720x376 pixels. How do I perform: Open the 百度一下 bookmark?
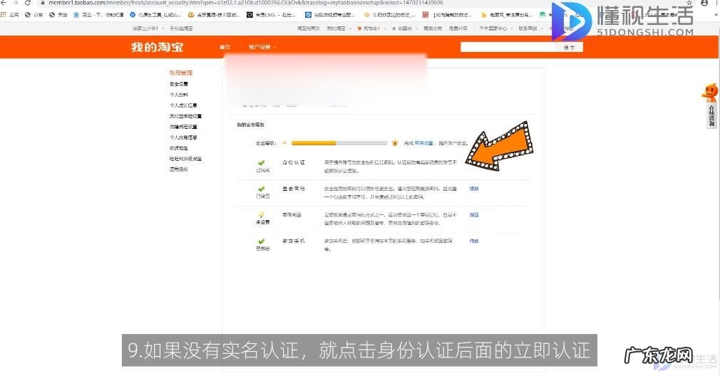[x=98, y=15]
